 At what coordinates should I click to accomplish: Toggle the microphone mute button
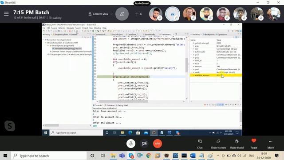pos(131,144)
